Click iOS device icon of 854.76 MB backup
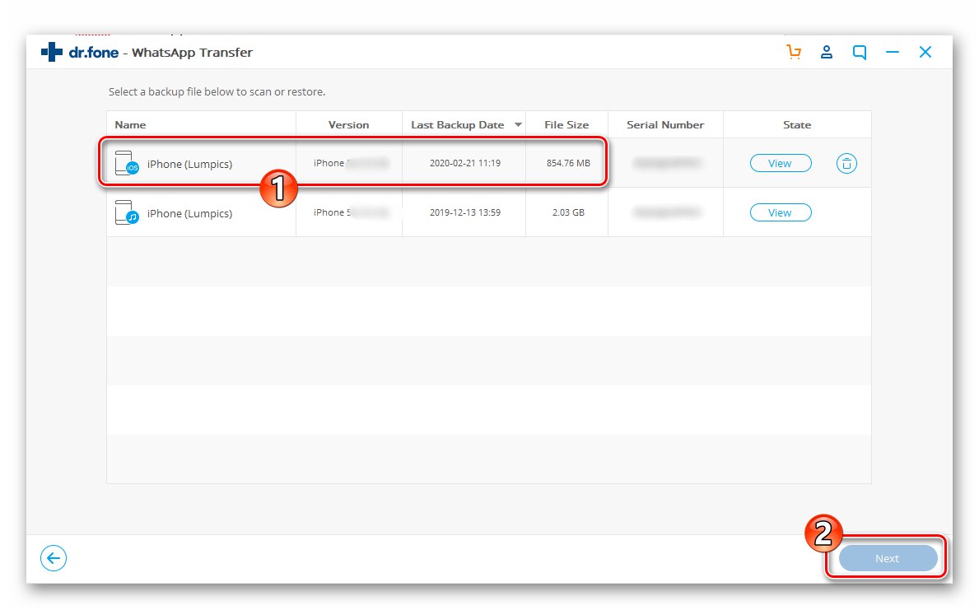Screen dimensions: 979x610 pos(126,163)
